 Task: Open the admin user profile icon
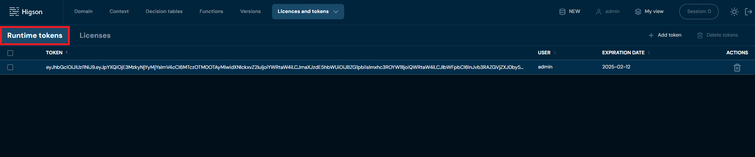click(x=598, y=11)
